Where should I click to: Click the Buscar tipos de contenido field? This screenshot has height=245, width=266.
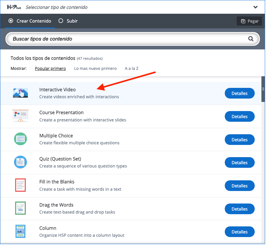(x=133, y=39)
